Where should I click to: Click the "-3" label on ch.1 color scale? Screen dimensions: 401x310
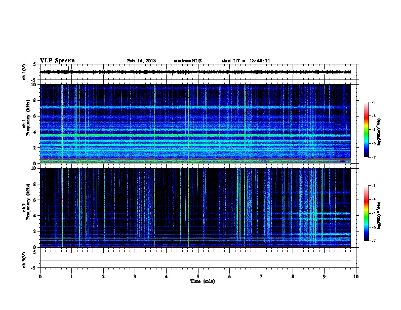coord(373,102)
